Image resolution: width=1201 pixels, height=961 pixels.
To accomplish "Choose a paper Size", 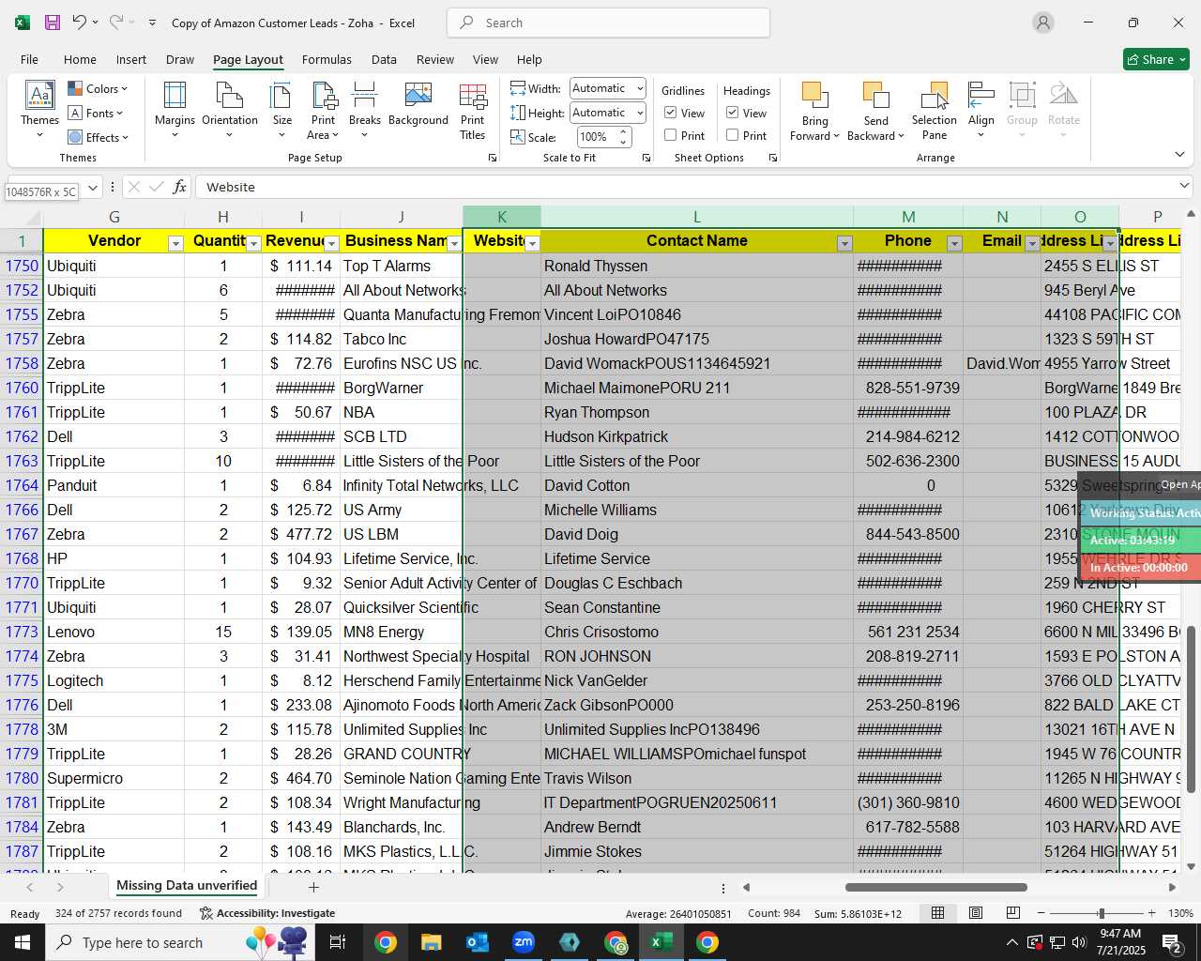I will point(281,110).
